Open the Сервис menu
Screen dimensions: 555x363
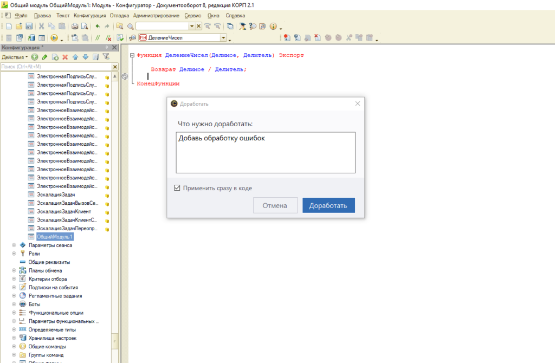(x=192, y=16)
